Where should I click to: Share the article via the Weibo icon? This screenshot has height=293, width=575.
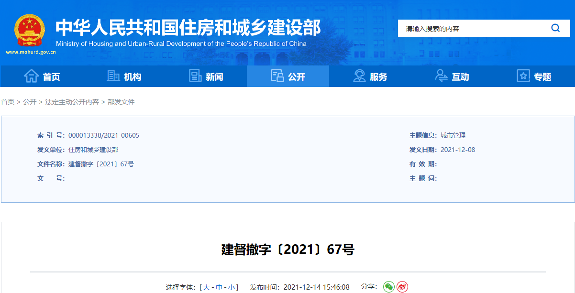pos(402,287)
